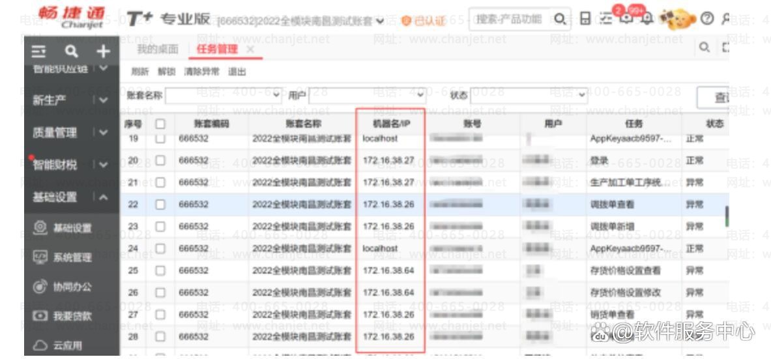Click the monkey user avatar
771x359 pixels.
[678, 19]
